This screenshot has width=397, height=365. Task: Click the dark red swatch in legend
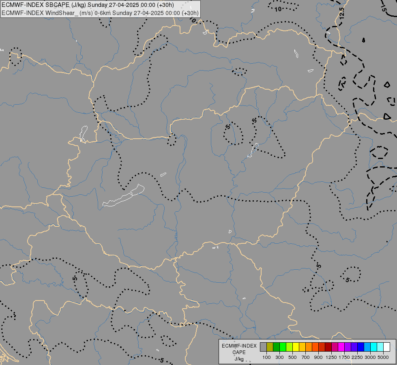coord(328,347)
